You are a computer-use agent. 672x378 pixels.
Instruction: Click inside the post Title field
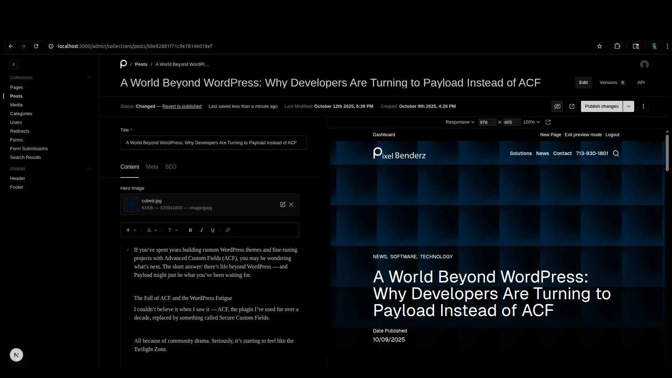click(213, 142)
